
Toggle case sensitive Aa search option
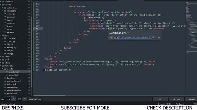coord(3,99)
